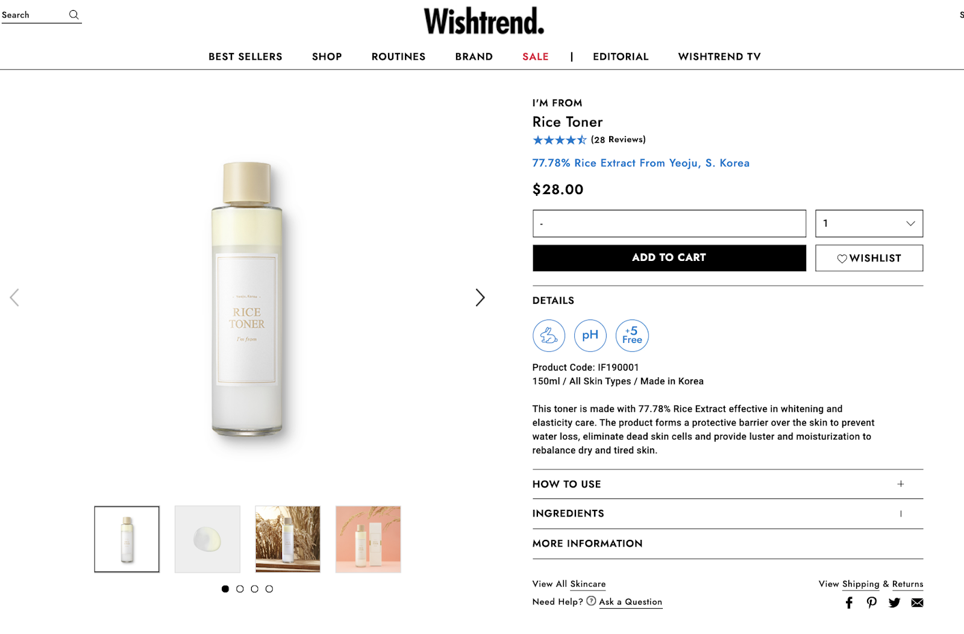The image size is (964, 634).
Task: Share product via email envelope icon
Action: click(x=917, y=603)
